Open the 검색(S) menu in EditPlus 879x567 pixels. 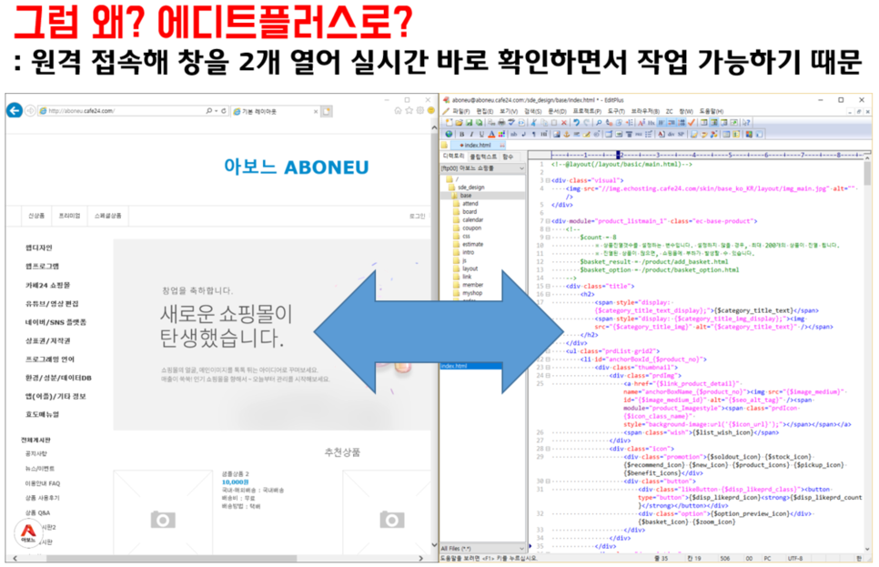(x=532, y=111)
